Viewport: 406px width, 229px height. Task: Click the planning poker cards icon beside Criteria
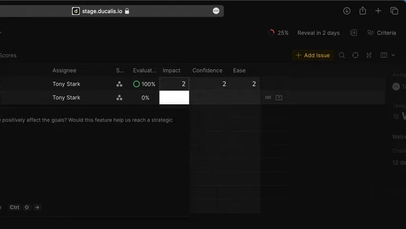[x=354, y=33]
